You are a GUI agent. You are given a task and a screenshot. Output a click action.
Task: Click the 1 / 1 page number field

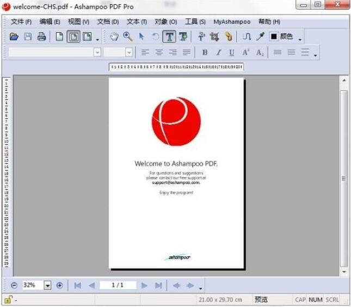(117, 285)
